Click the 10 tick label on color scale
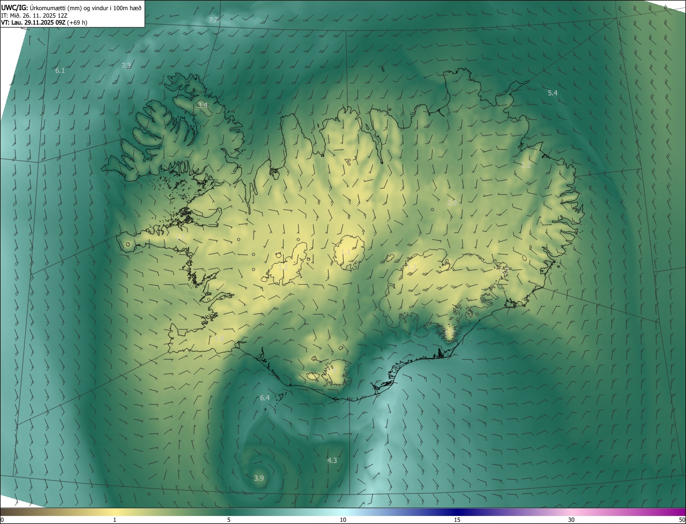The width and height of the screenshot is (686, 524). (343, 520)
